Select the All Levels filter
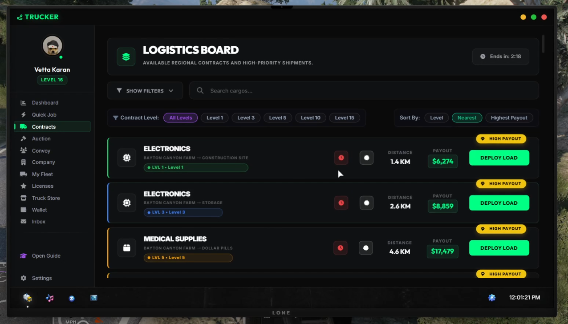568x324 pixels. click(x=181, y=118)
